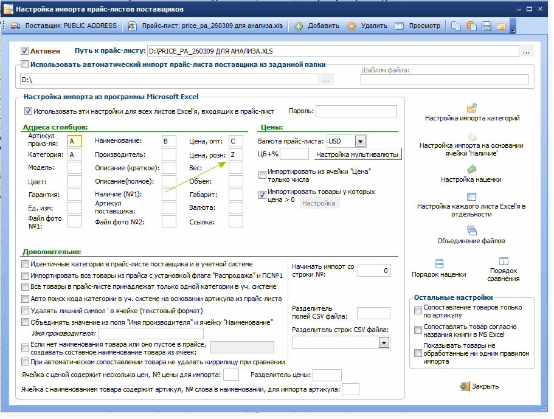Open Настройка наценки icon

pyautogui.click(x=472, y=169)
